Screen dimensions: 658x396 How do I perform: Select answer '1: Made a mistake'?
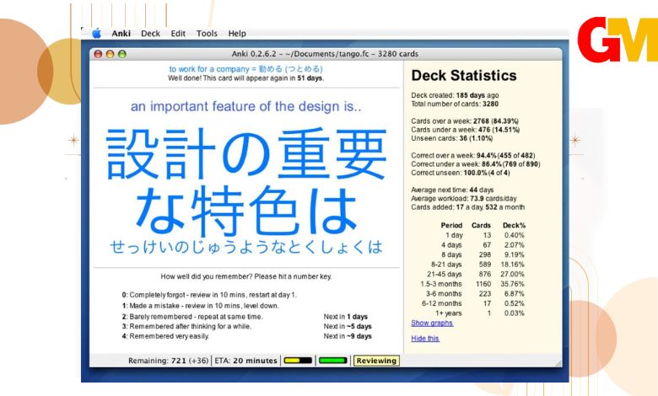coord(200,306)
